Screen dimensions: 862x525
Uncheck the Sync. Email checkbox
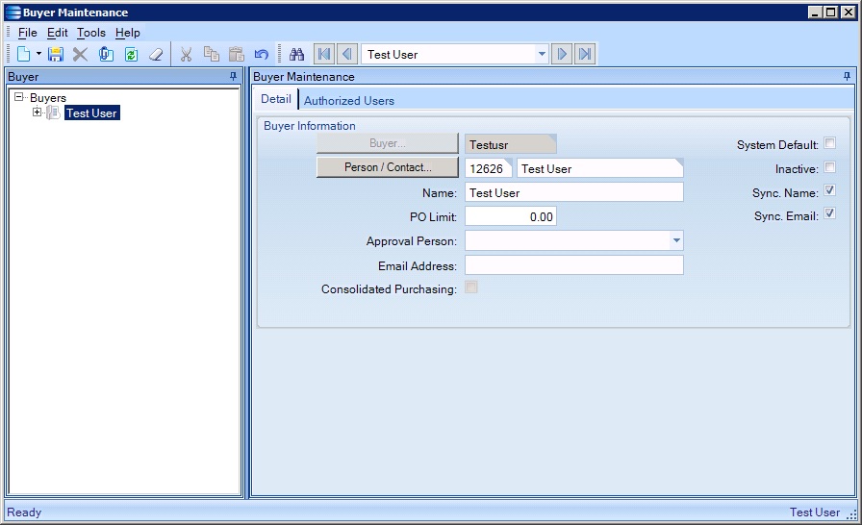click(x=830, y=213)
